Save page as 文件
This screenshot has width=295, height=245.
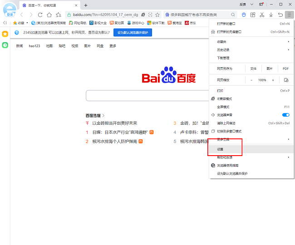coord(253,69)
